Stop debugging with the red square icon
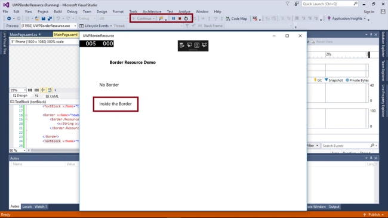388x218 pixels. point(180,19)
